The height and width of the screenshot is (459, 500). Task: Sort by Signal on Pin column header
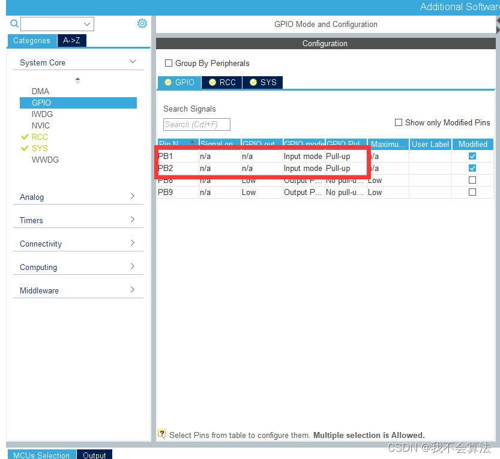[x=220, y=144]
